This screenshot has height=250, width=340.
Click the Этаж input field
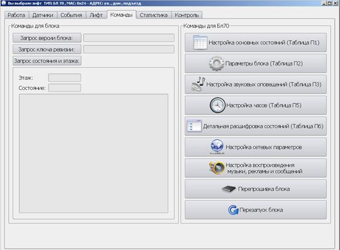tap(64, 78)
